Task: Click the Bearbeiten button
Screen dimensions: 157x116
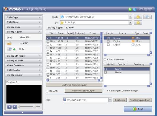Action: pyautogui.click(x=120, y=100)
